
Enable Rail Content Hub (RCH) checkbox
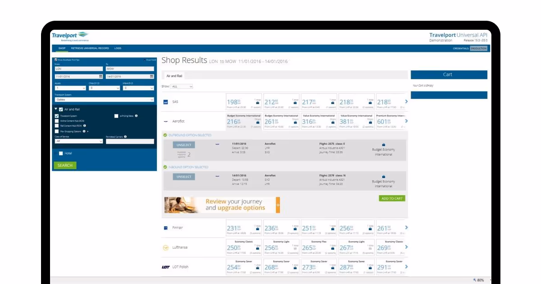pos(56,126)
